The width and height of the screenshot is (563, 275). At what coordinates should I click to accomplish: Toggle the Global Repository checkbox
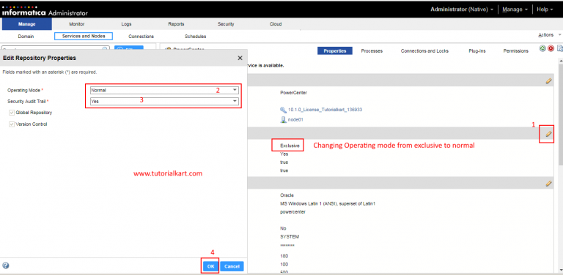(x=12, y=113)
